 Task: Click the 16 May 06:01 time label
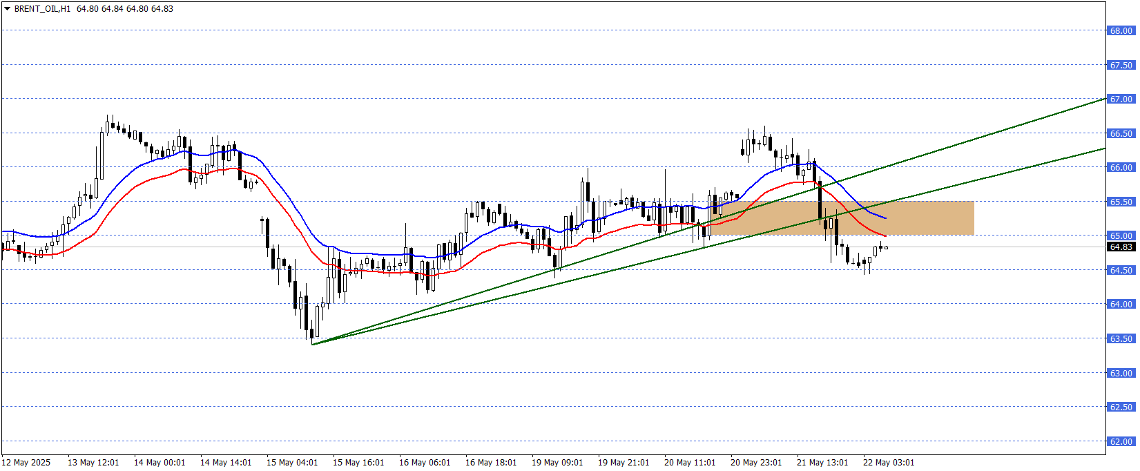[425, 462]
